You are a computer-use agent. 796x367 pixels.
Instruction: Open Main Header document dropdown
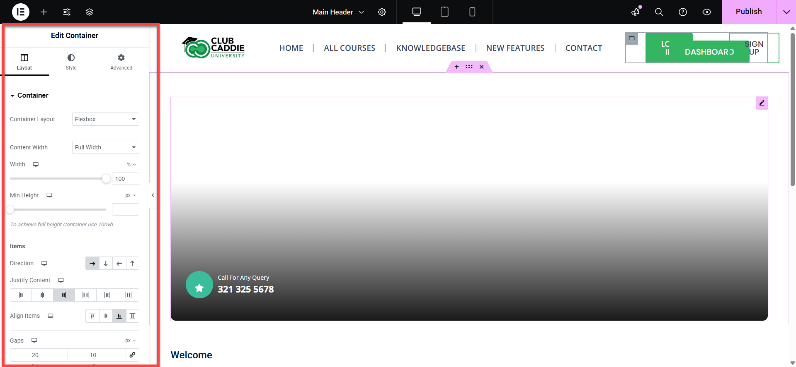point(338,12)
